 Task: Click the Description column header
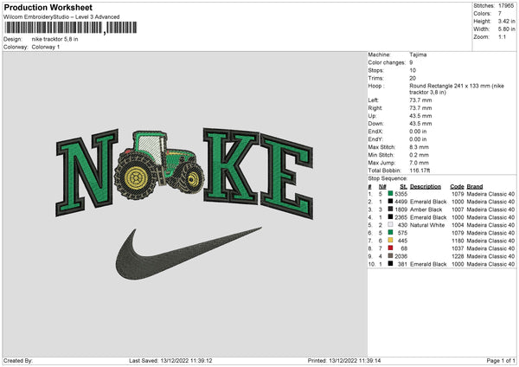[x=426, y=186]
